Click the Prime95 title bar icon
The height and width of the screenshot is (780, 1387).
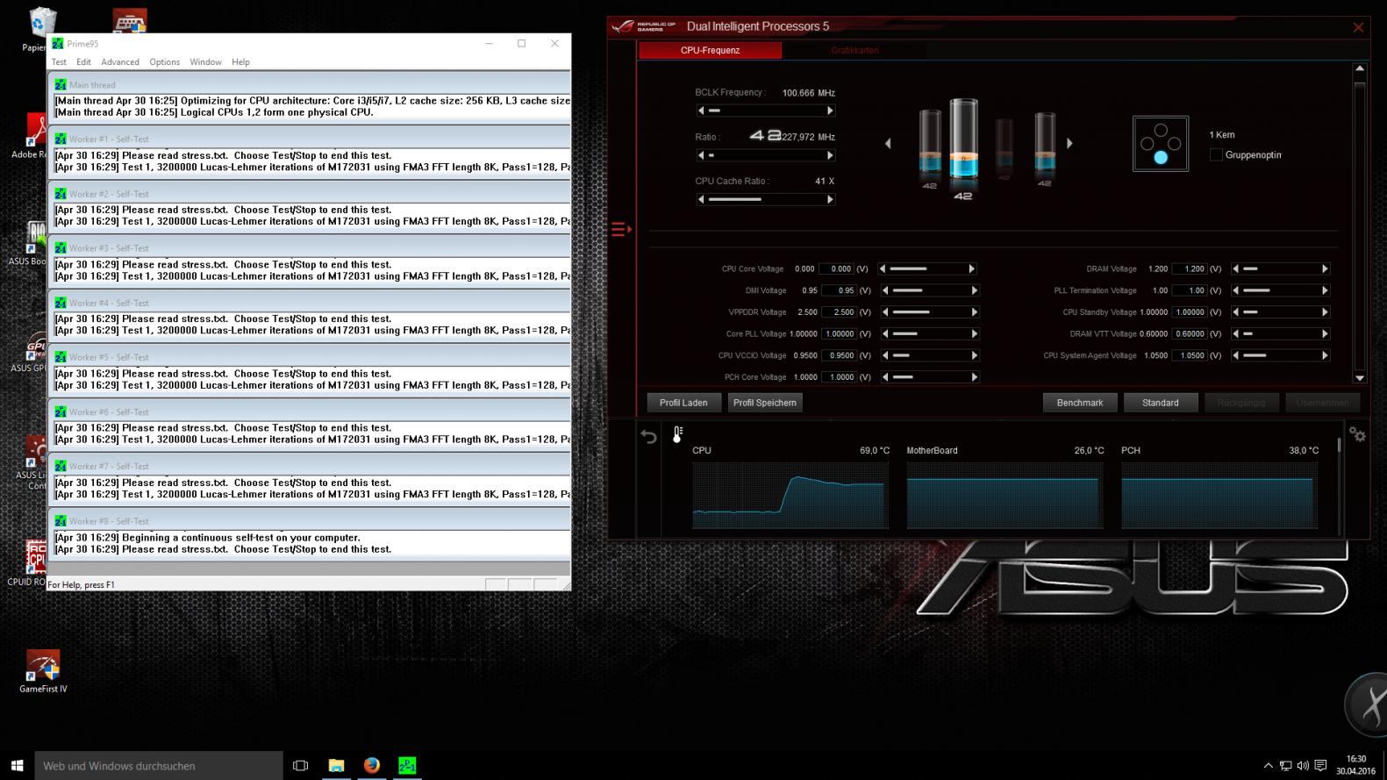(58, 43)
